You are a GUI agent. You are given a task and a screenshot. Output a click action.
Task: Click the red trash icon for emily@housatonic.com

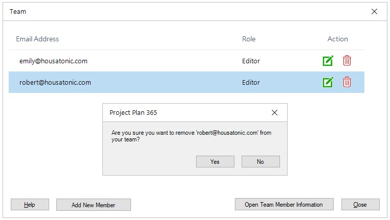[x=347, y=61]
